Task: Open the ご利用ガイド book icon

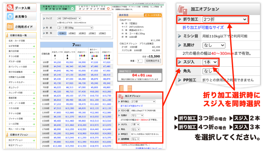Action: 10,26
